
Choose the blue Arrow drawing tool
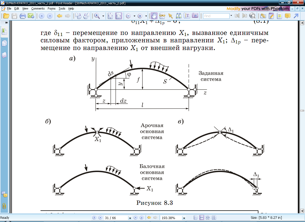pos(296,16)
